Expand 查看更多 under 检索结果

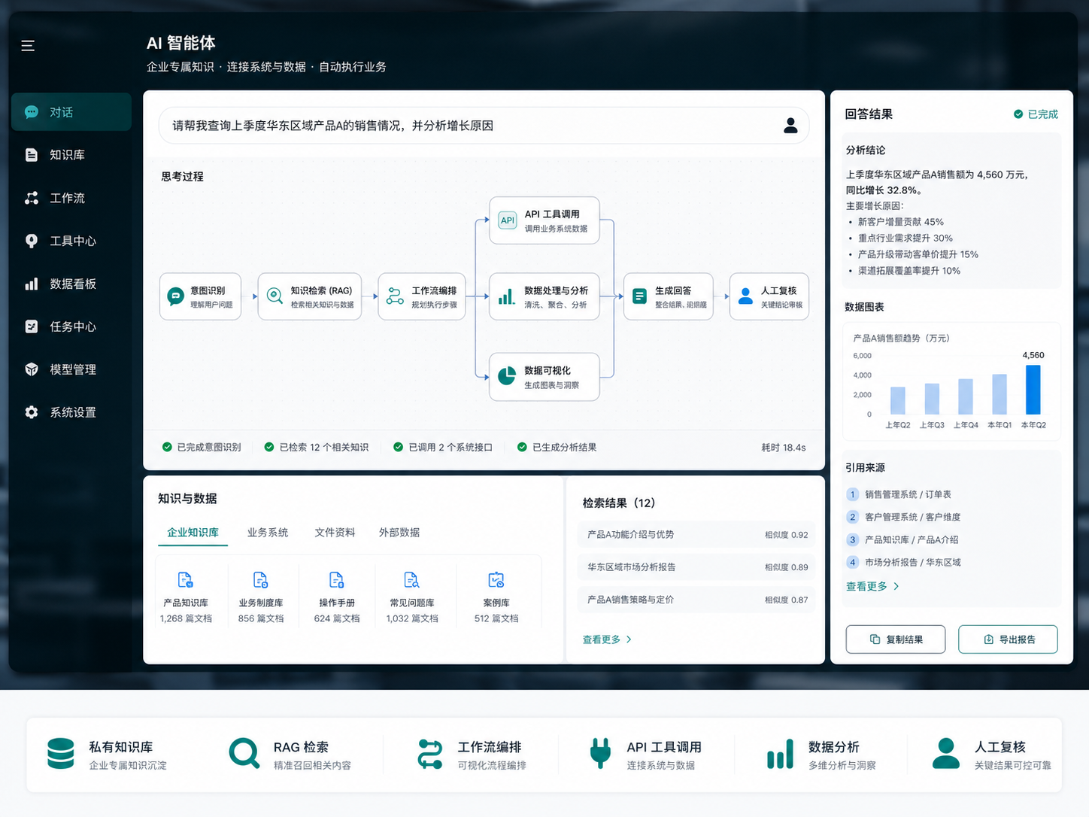(x=608, y=639)
